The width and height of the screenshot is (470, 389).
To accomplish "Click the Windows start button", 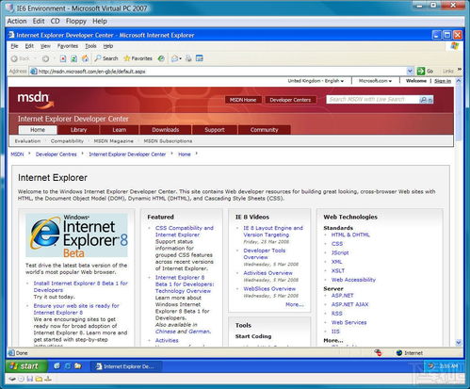I will tap(26, 366).
